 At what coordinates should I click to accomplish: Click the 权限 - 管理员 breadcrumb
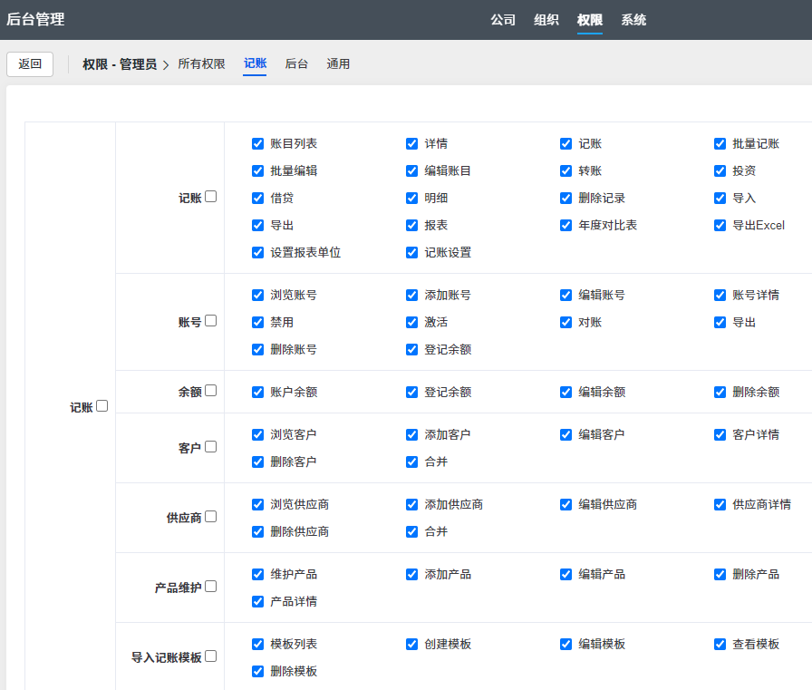coord(120,64)
